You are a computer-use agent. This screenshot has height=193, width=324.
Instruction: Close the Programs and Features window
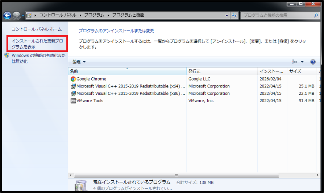313,4
